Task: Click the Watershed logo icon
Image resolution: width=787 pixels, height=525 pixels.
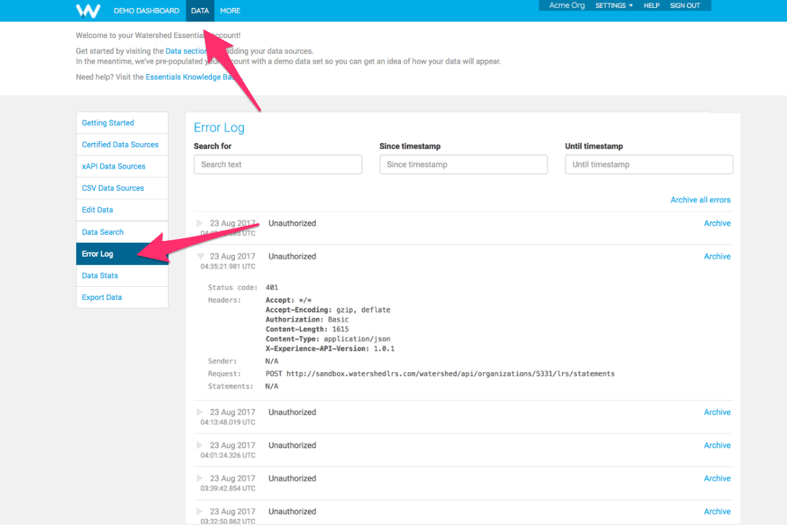Action: (x=88, y=10)
